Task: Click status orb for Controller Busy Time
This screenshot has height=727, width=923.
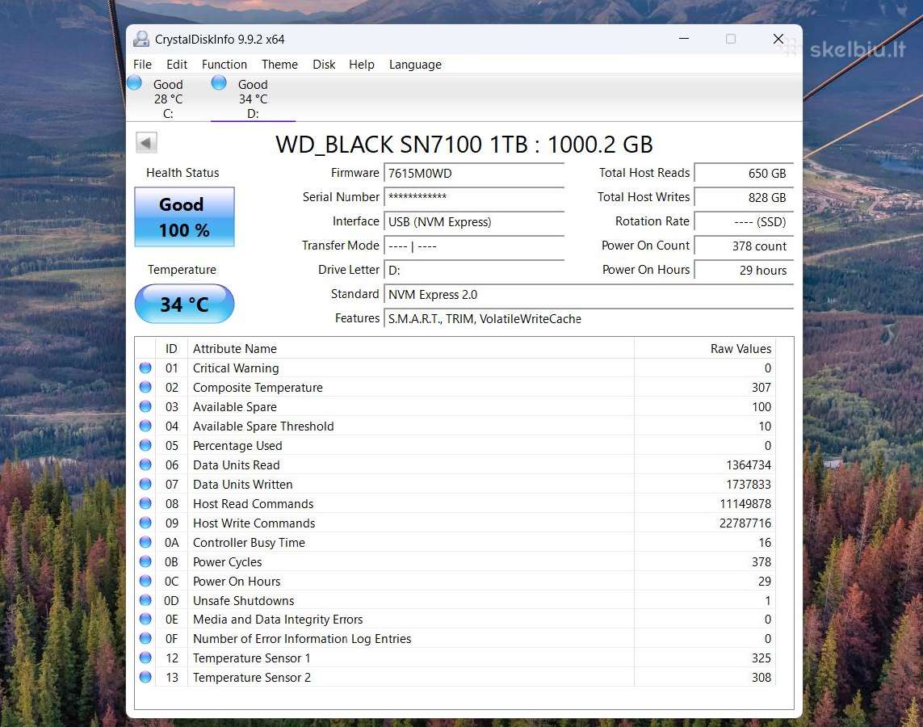Action: point(145,543)
